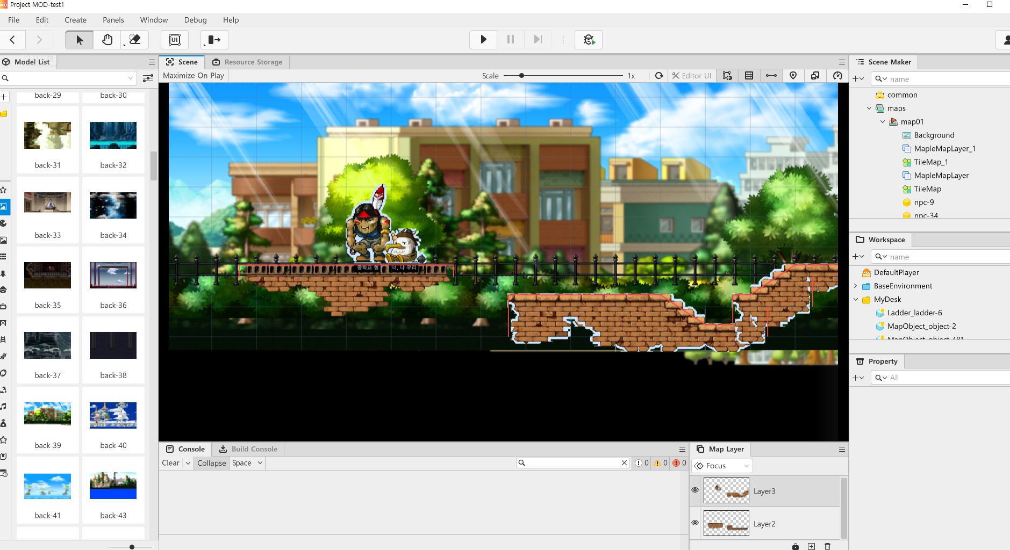
Task: Click the Scene Maker name search field
Action: [x=941, y=79]
